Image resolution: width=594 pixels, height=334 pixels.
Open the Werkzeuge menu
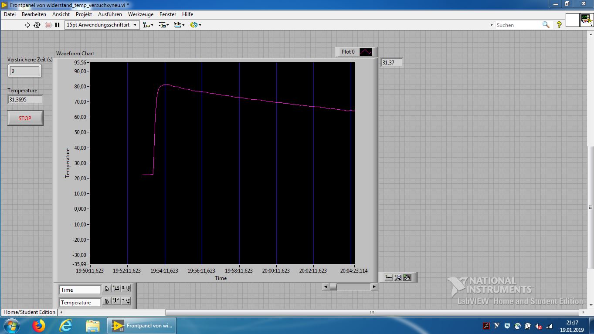(141, 14)
